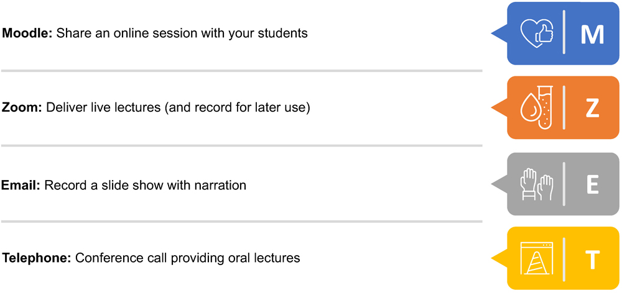Click the traffic cone window icon
This screenshot has height=293, width=622.
536,259
